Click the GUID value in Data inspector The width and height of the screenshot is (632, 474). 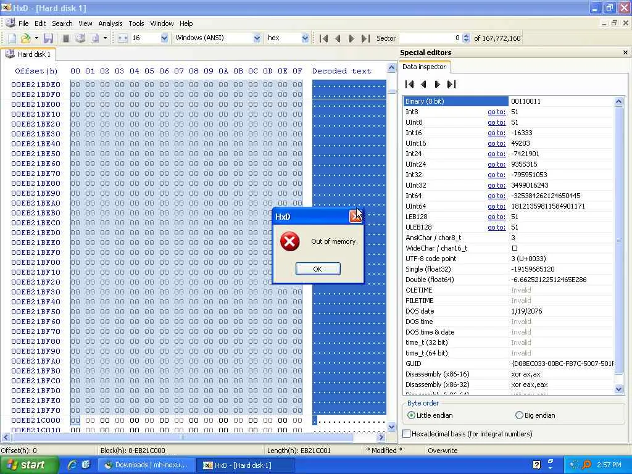click(562, 364)
